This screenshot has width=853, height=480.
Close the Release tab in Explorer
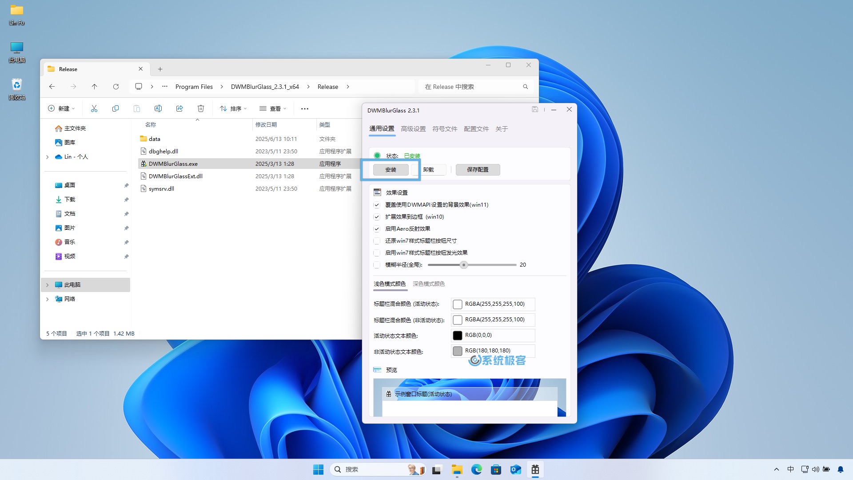[141, 69]
